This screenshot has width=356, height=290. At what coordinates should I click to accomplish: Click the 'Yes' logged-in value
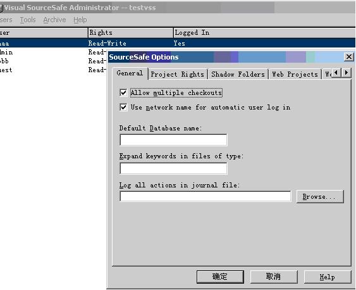(x=180, y=43)
